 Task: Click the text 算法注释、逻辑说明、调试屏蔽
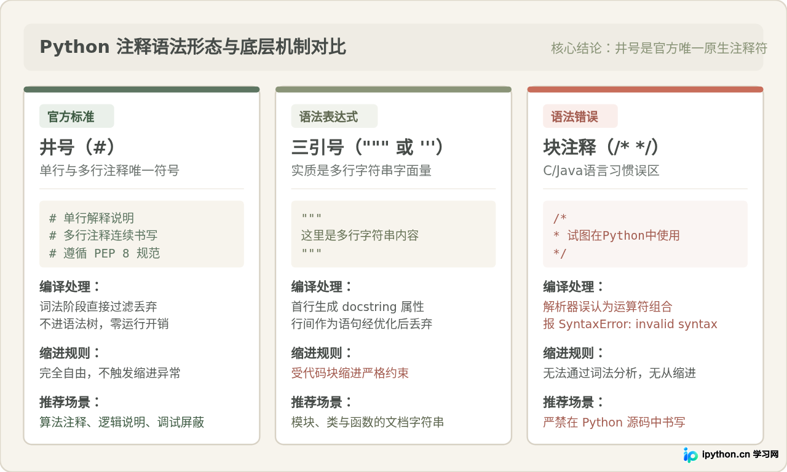122,422
